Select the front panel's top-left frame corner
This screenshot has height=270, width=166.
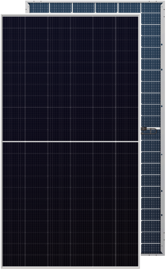point(2,16)
